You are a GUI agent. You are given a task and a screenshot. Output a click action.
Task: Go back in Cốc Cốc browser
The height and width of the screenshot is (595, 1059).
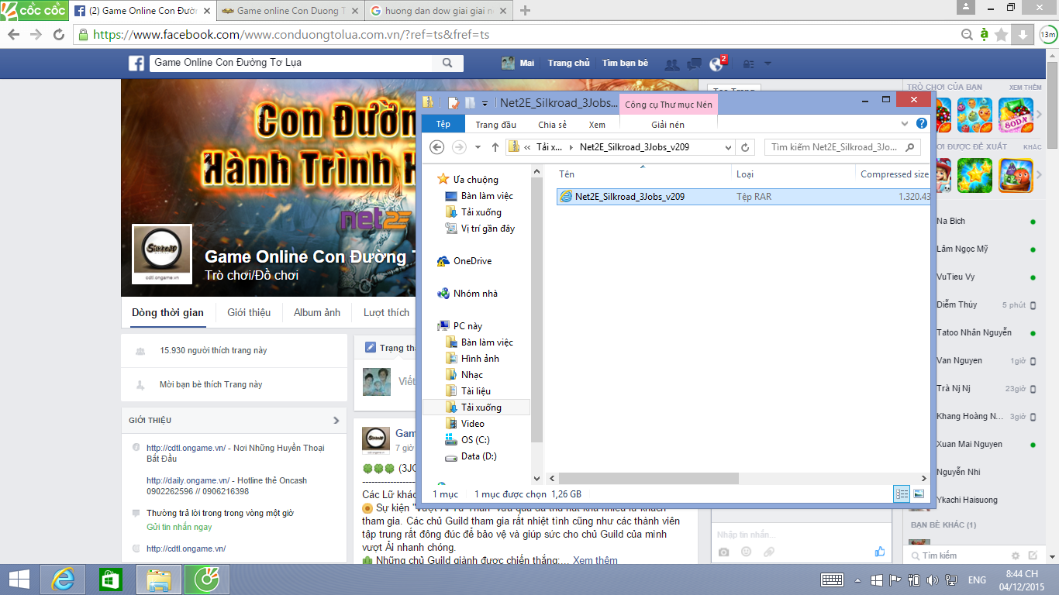pos(13,35)
